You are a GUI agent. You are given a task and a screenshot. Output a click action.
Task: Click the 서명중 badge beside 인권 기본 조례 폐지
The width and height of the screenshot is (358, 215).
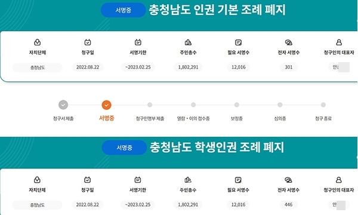124,10
